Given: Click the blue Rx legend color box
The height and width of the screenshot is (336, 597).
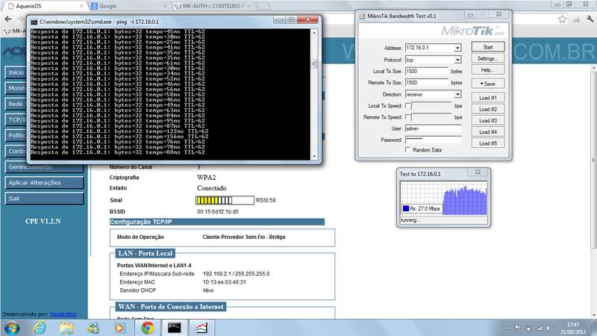Looking at the screenshot, I should 406,208.
